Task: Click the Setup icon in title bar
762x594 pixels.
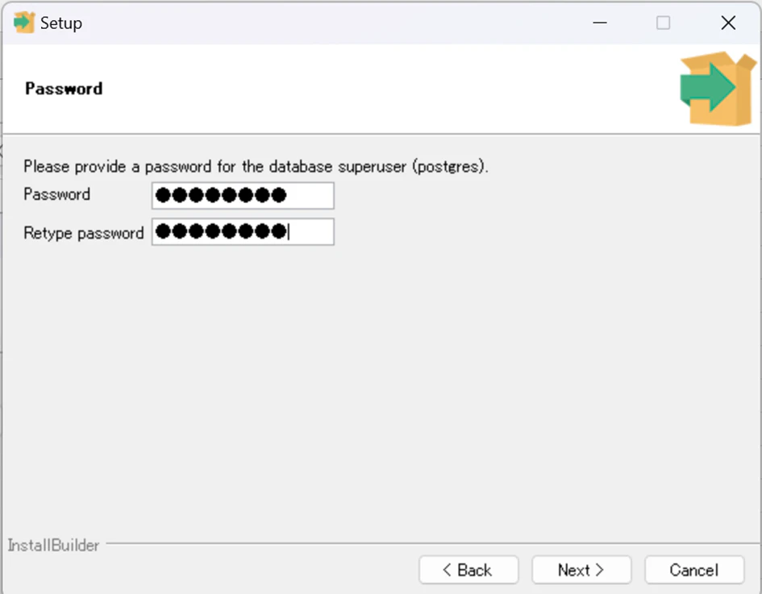Action: point(24,23)
